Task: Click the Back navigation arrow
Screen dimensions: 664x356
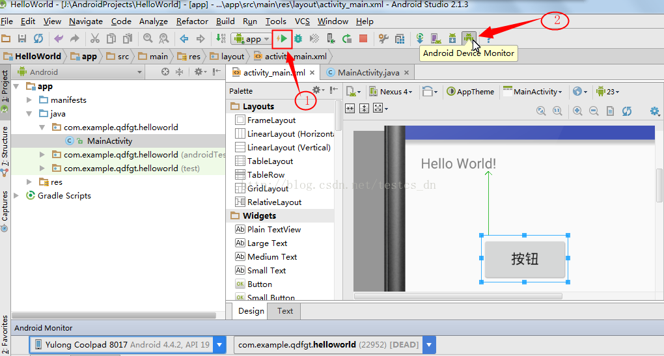Action: point(184,38)
